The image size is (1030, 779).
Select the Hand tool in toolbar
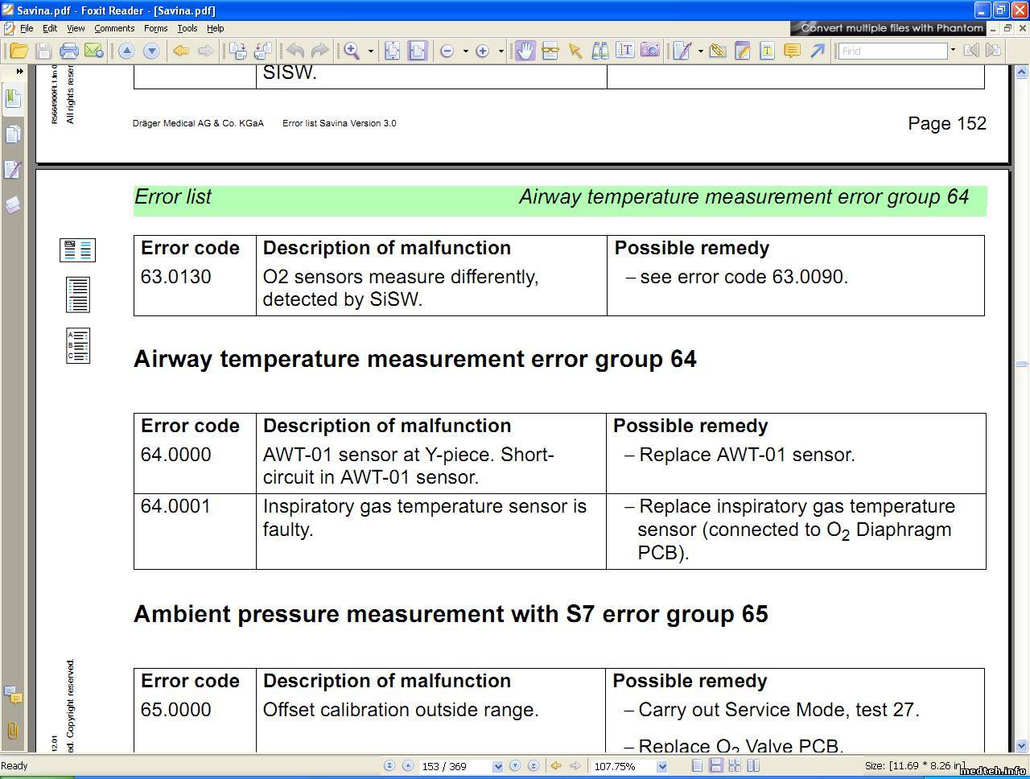[x=525, y=51]
